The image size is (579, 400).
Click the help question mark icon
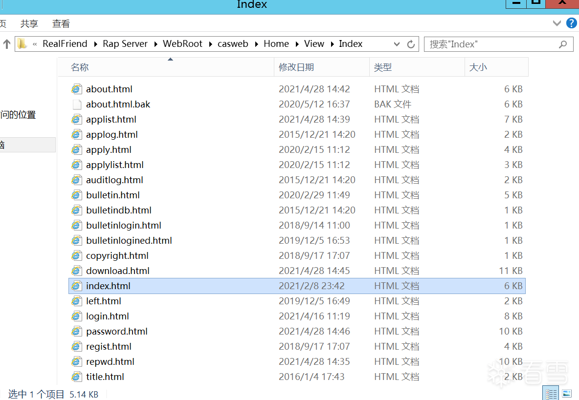click(x=571, y=23)
